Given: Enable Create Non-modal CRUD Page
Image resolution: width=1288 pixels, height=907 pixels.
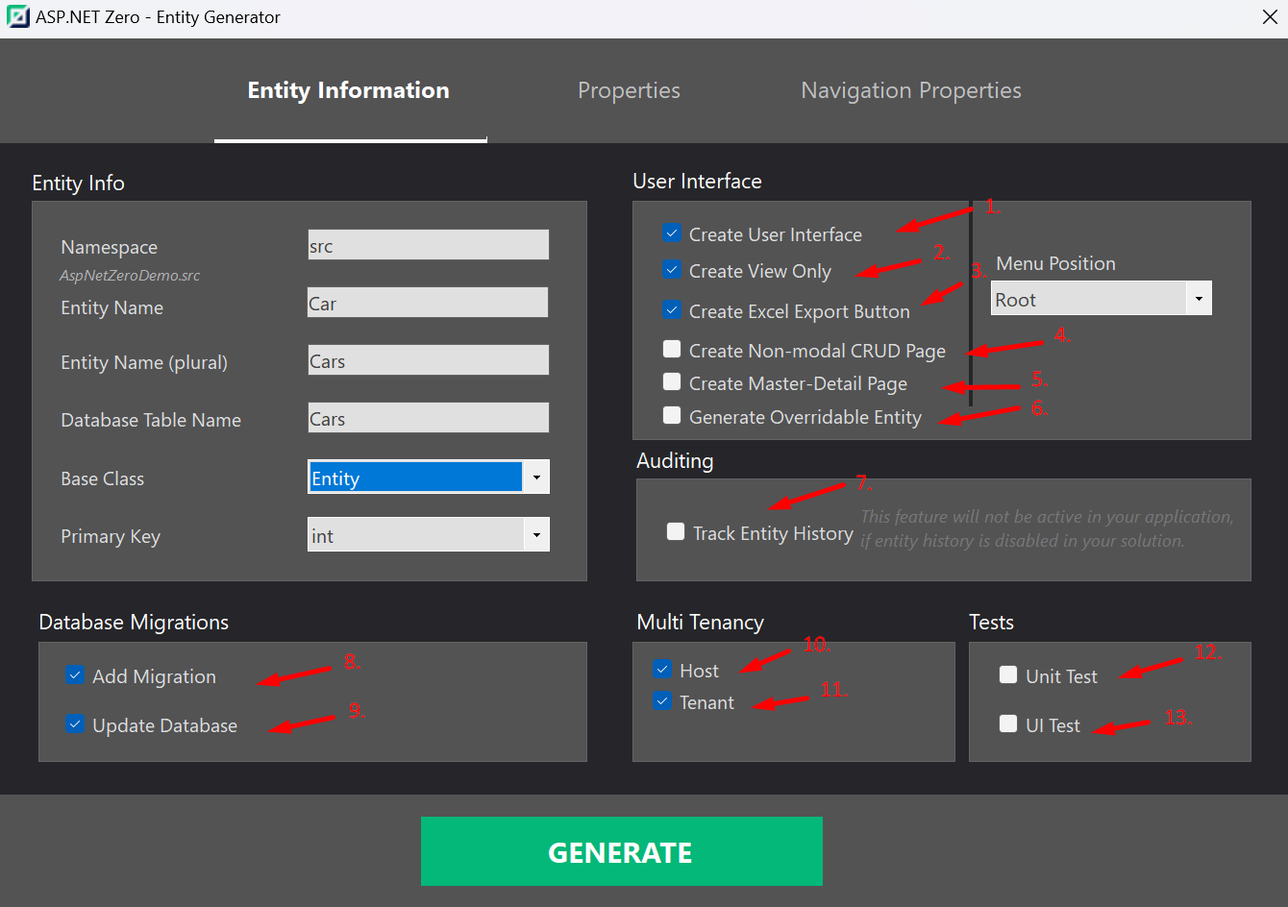Looking at the screenshot, I should [x=671, y=349].
